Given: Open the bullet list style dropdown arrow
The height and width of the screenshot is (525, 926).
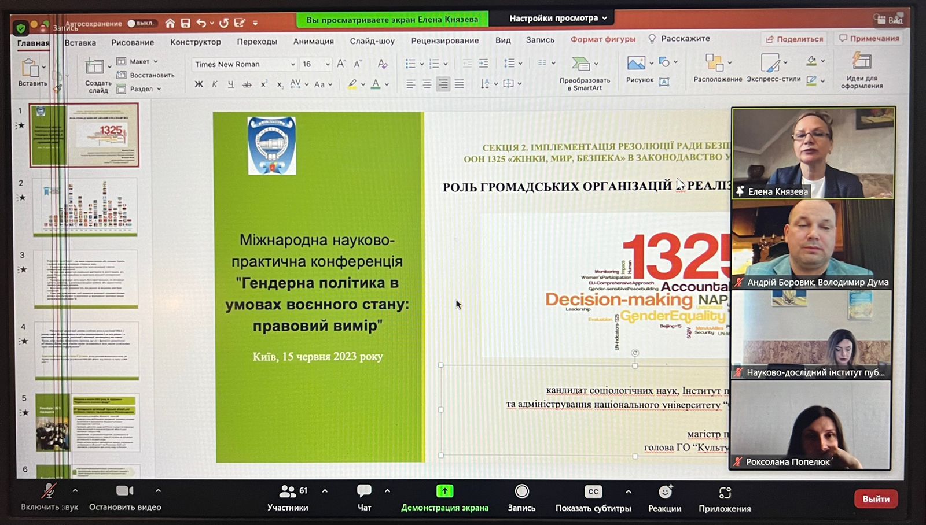Looking at the screenshot, I should coord(422,64).
